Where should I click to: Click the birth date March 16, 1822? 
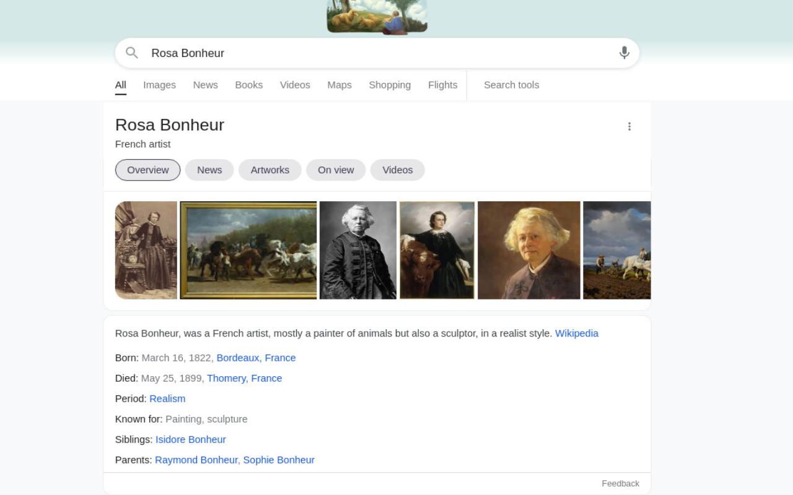(177, 358)
